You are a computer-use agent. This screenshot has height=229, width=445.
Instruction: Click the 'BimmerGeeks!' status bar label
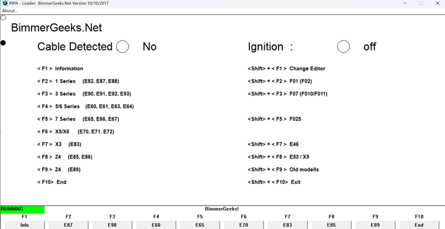point(222,209)
